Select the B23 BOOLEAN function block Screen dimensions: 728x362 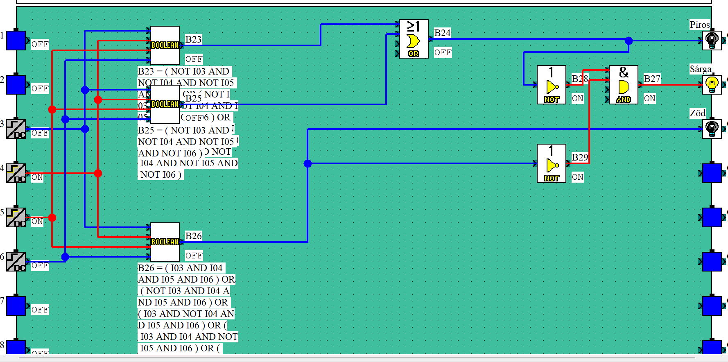[x=165, y=45]
